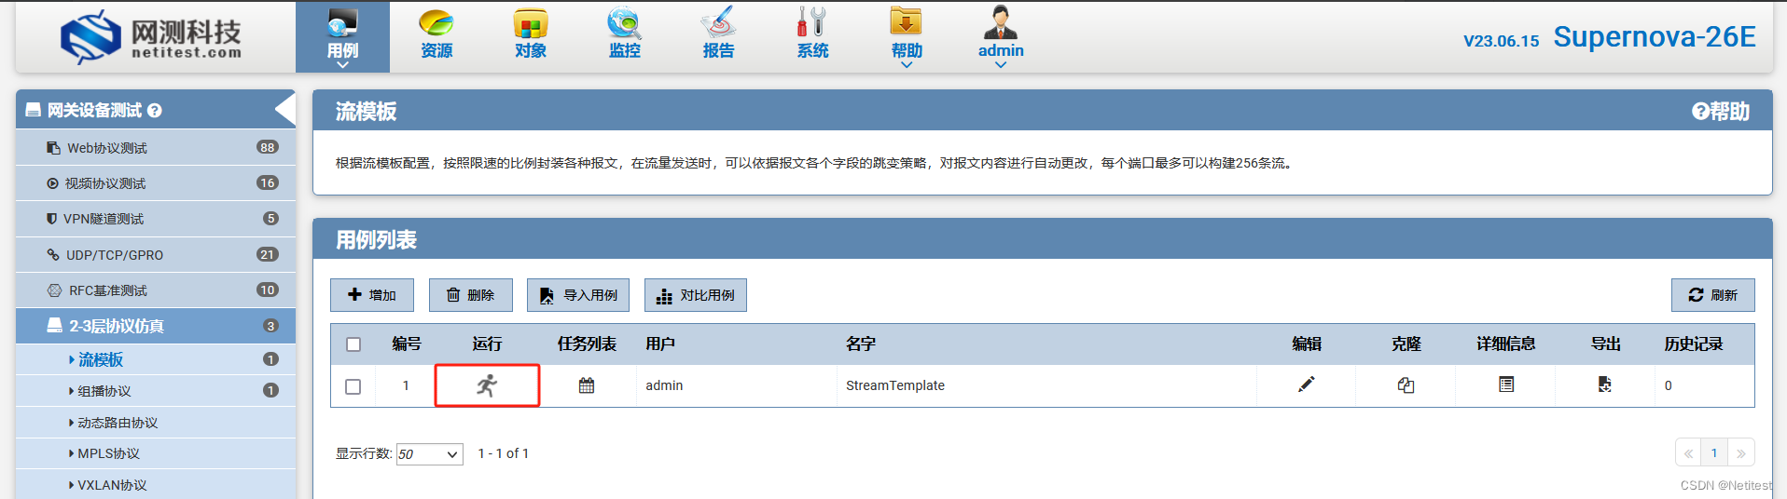Screen dimensions: 1787x499
Task: Open the admin user menu
Action: click(x=1000, y=37)
